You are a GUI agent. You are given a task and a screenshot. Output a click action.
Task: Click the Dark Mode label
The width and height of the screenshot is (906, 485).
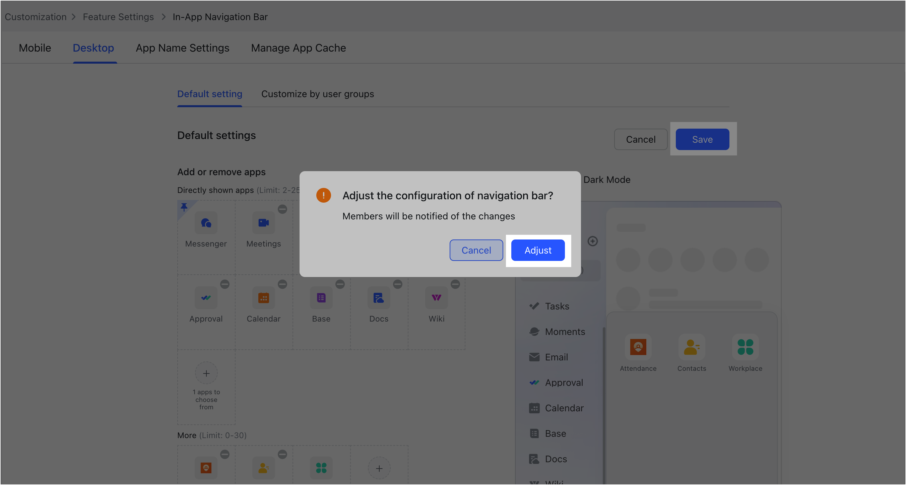tap(607, 180)
